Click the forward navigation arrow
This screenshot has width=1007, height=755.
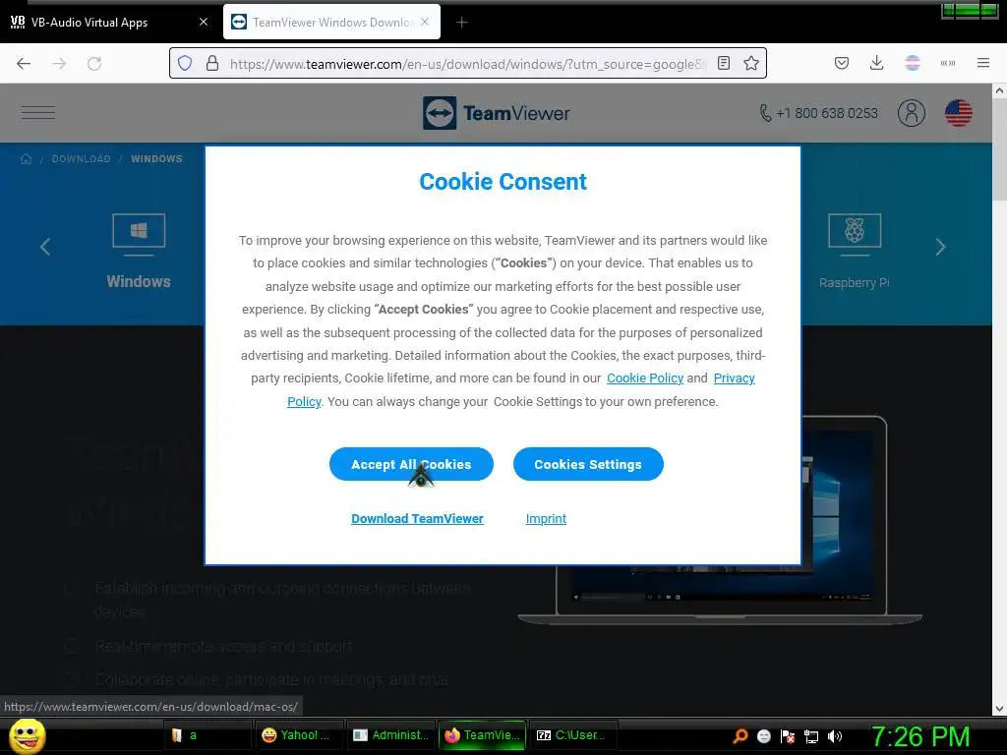(x=59, y=63)
